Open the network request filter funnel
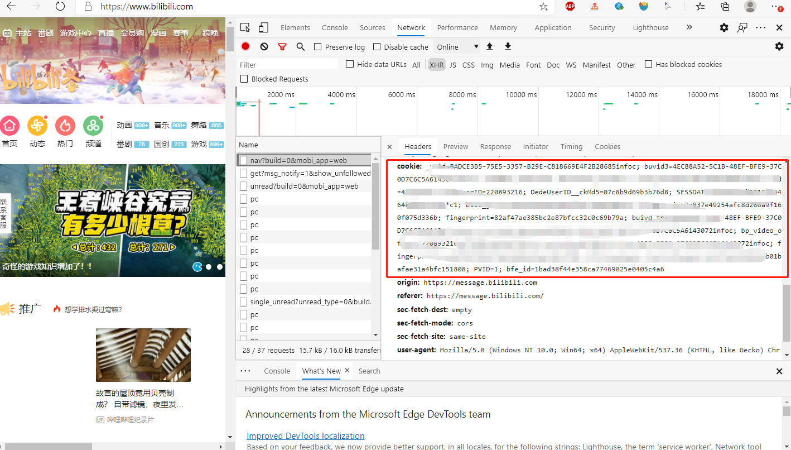 [x=282, y=46]
